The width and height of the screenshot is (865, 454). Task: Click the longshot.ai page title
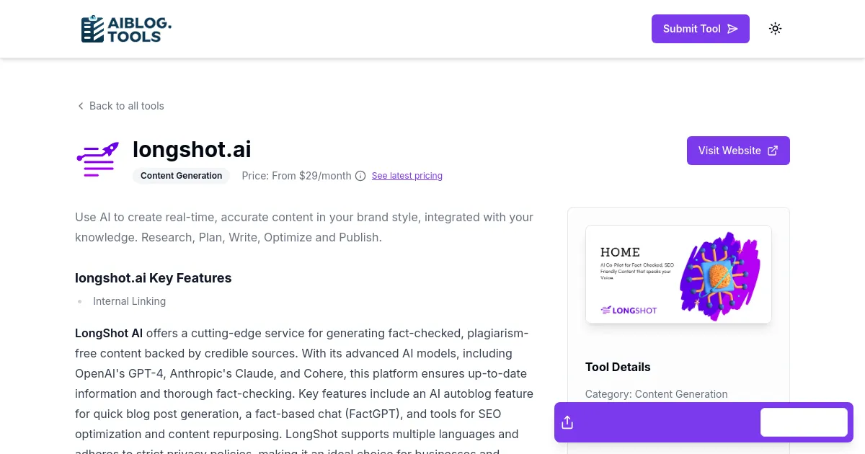pyautogui.click(x=192, y=149)
